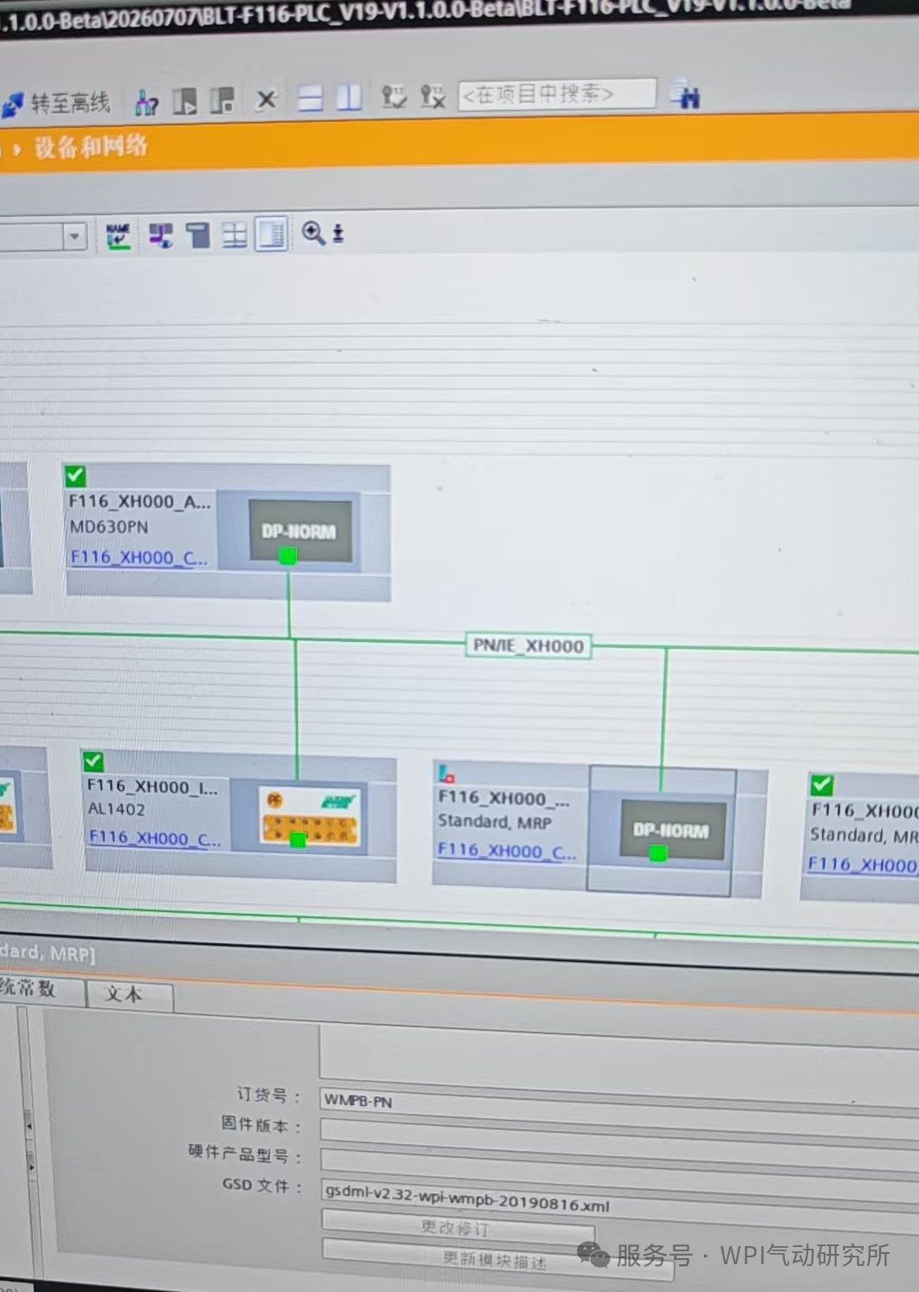
Task: Split the editor space horizontally
Action: click(310, 99)
